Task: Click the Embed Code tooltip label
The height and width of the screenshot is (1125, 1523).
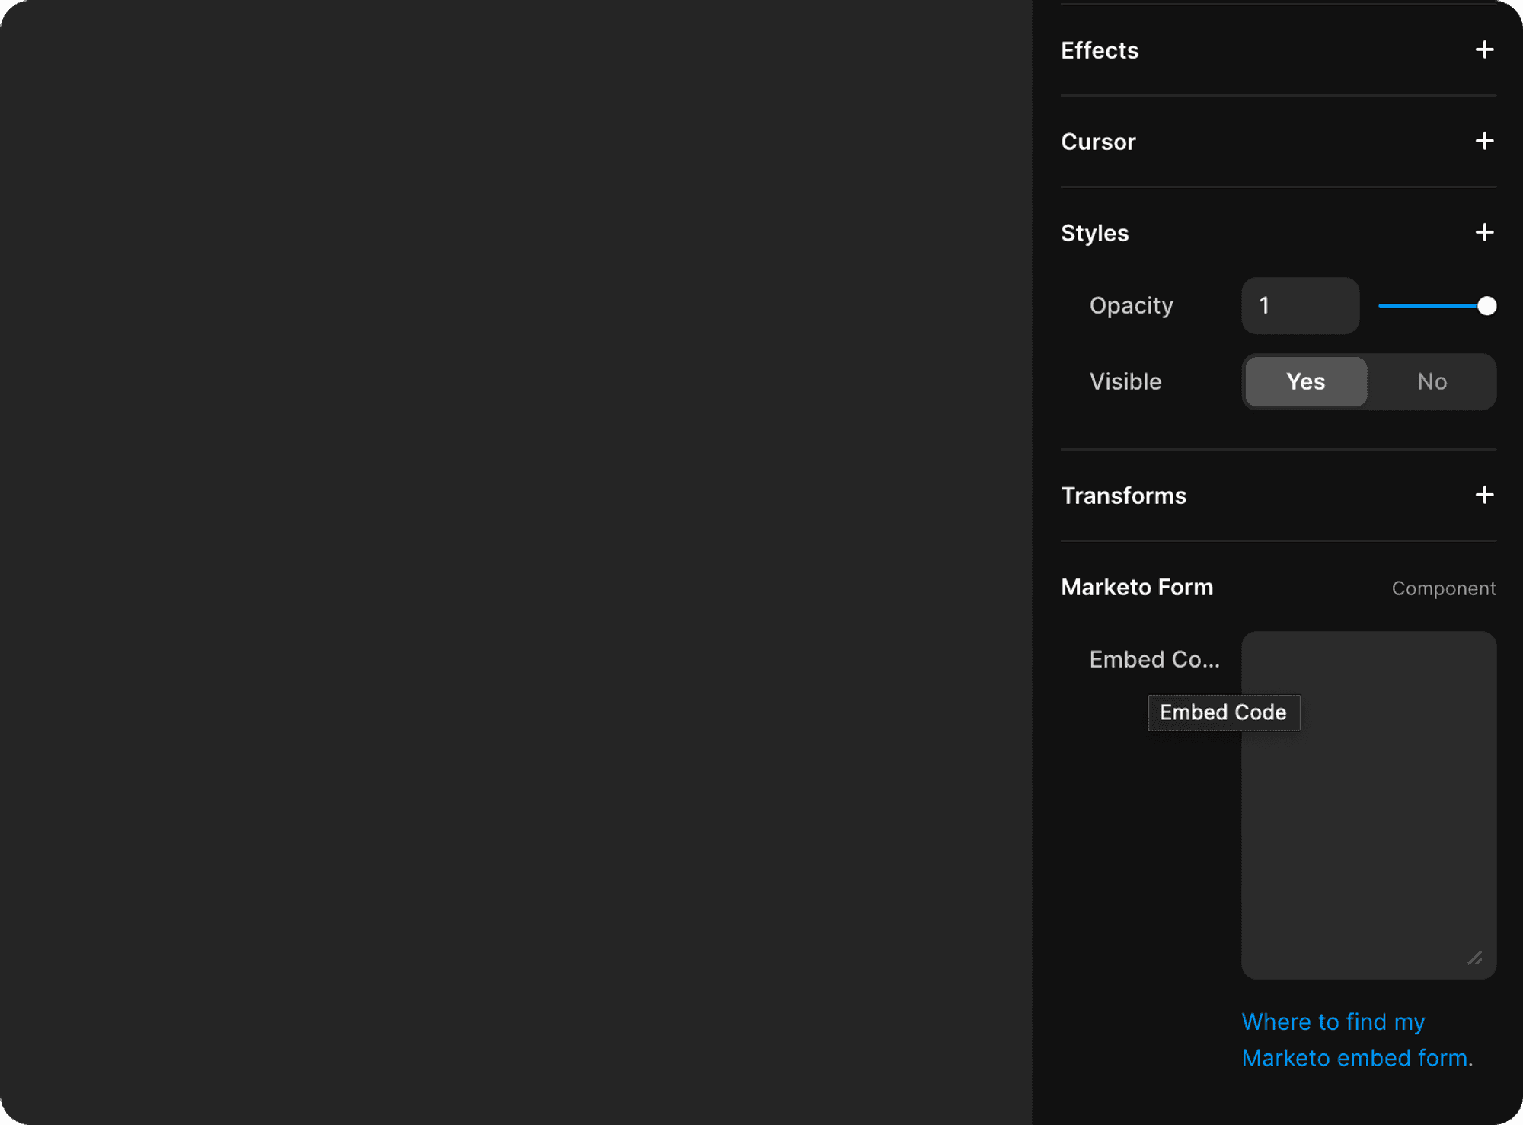Action: coord(1223,712)
